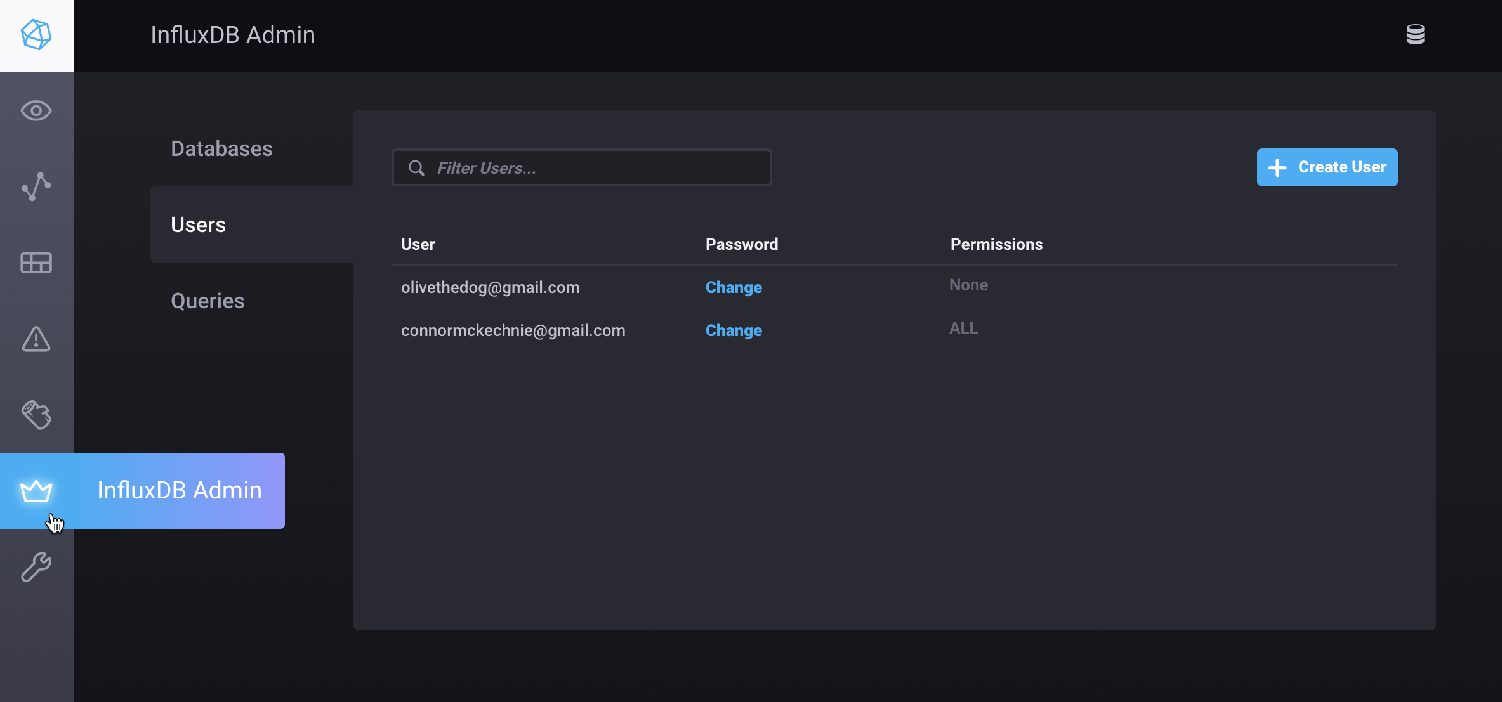Viewport: 1502px width, 702px height.
Task: Select the user olivethedog@gmail.com
Action: pyautogui.click(x=490, y=287)
